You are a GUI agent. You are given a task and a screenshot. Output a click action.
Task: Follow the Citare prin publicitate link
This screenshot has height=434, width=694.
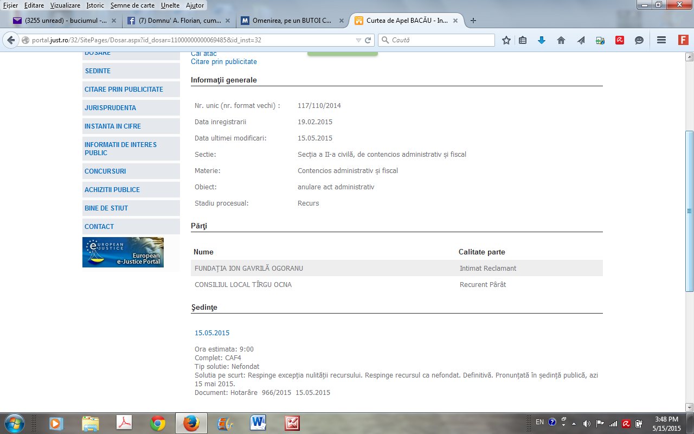224,61
